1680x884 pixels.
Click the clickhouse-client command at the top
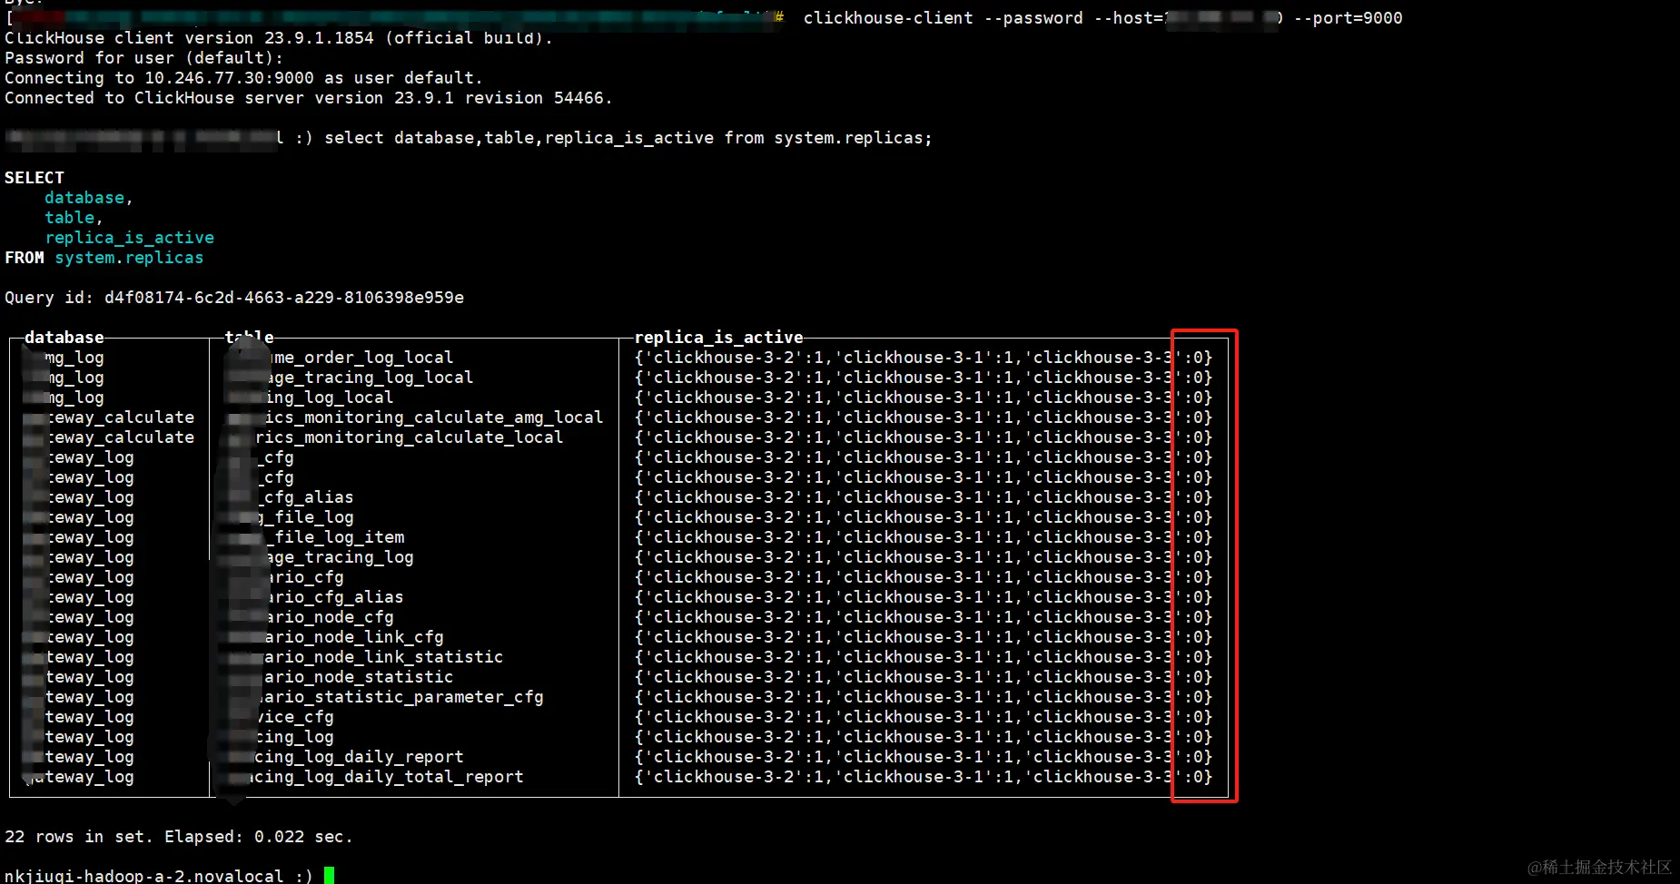point(888,18)
